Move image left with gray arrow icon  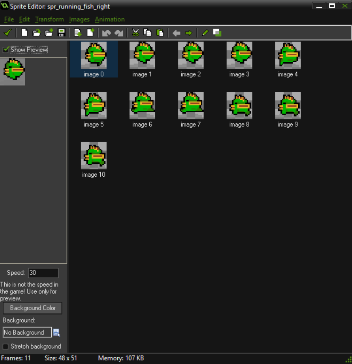click(x=176, y=33)
